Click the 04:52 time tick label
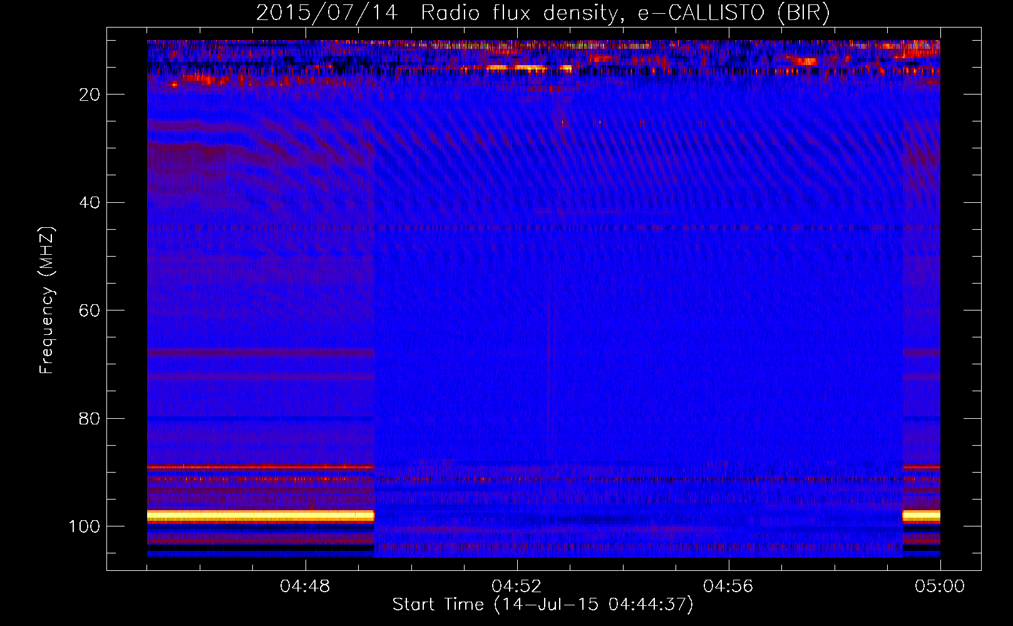Image resolution: width=1013 pixels, height=626 pixels. point(517,587)
